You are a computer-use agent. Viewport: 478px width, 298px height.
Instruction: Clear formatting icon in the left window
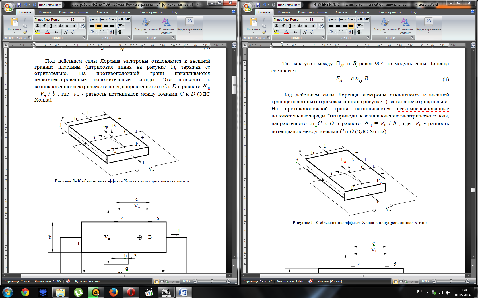pos(82,26)
